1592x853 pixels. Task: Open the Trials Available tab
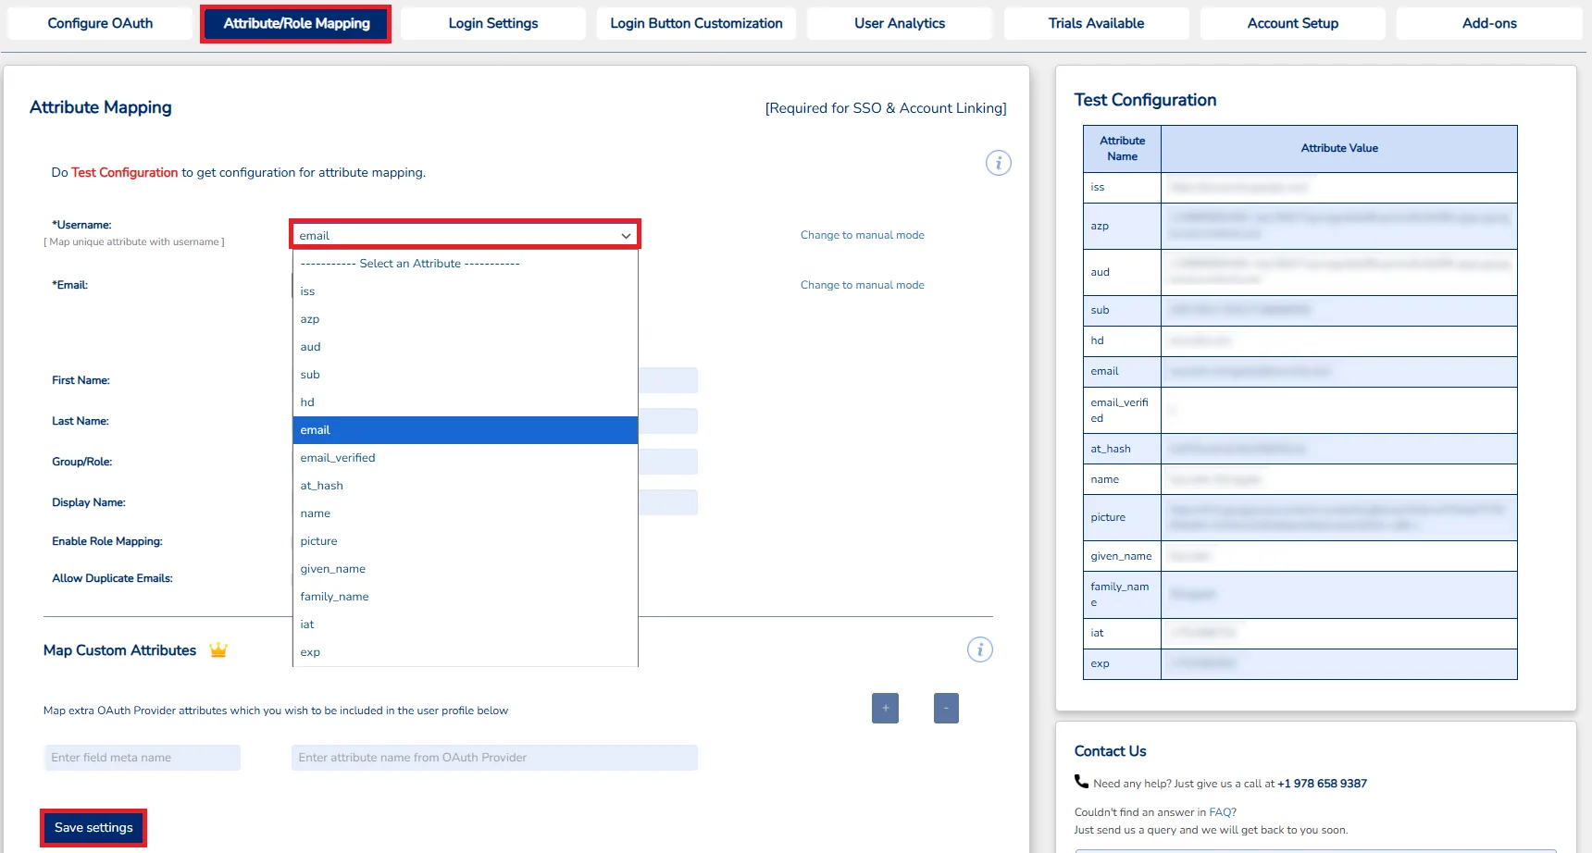click(1096, 23)
